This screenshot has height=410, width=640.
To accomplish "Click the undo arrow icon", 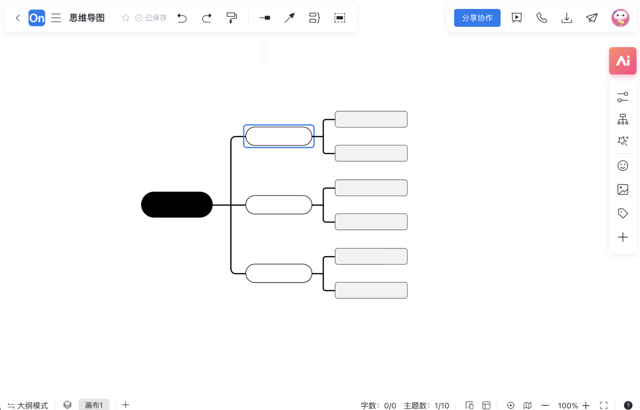I will point(182,18).
